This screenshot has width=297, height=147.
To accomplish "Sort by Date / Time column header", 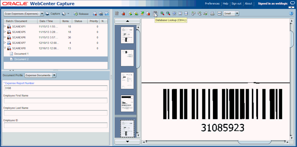I will tap(49, 21).
